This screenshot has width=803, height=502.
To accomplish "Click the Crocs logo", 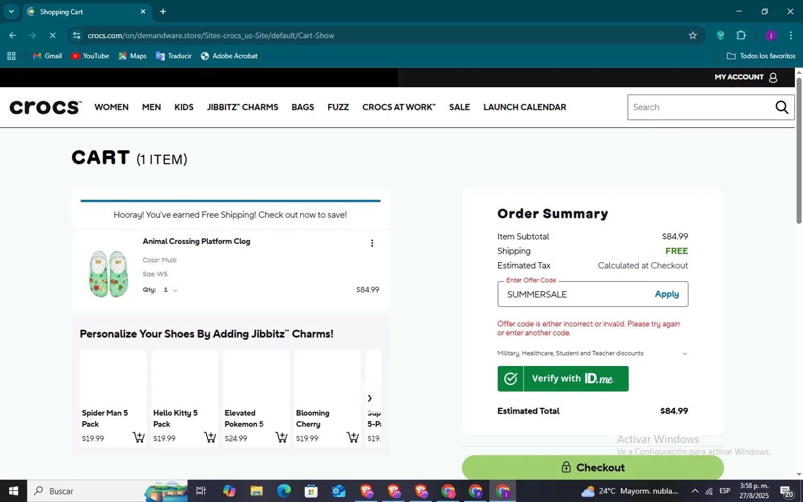I will click(46, 107).
